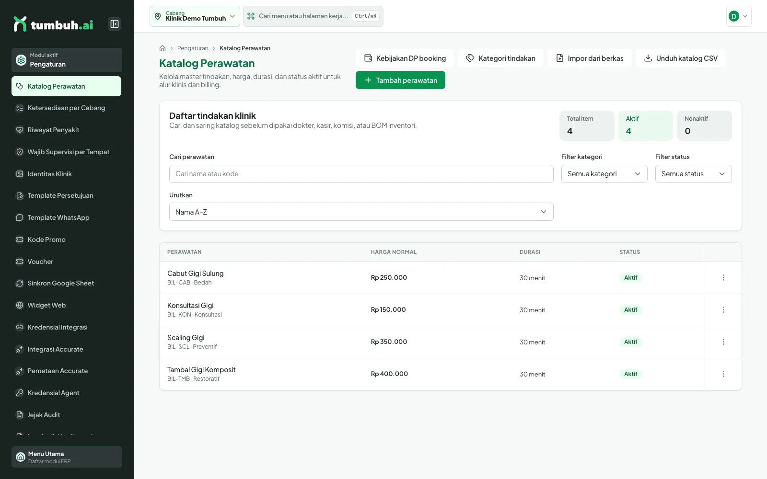Download via Unduh katalog CSV
Viewport: 767px width, 479px height.
pyautogui.click(x=681, y=58)
